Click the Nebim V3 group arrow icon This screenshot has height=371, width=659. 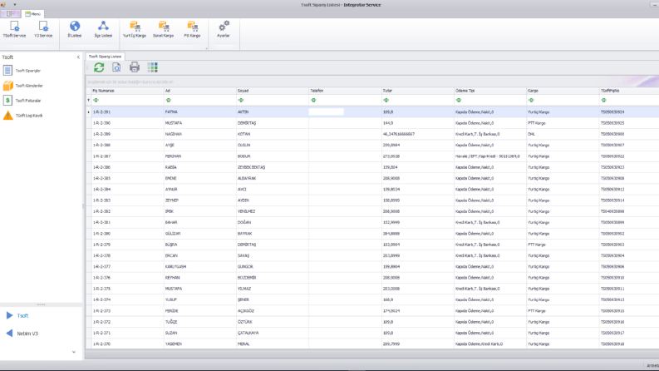tap(9, 333)
